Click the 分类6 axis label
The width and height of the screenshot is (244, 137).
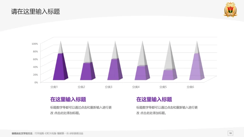point(190,87)
